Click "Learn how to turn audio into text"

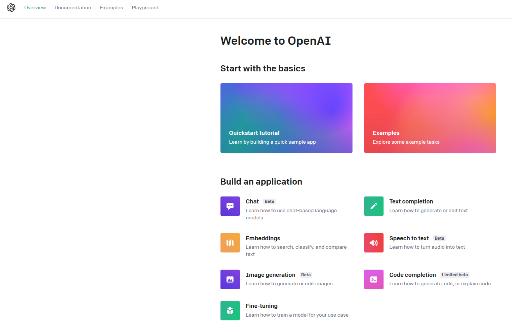tap(427, 247)
